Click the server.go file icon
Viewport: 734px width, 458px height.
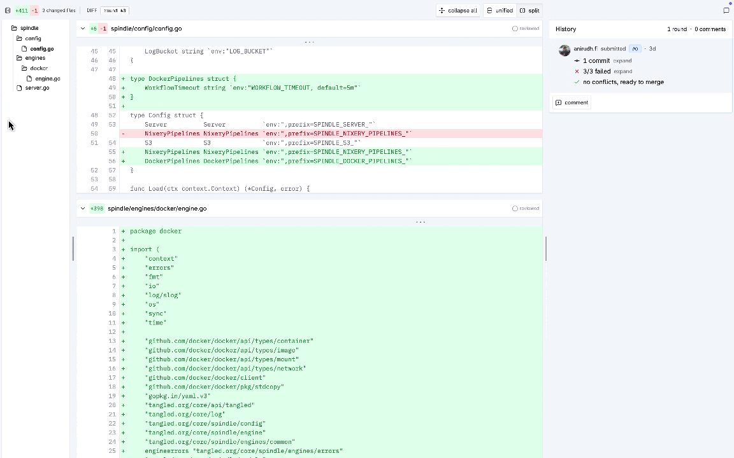tap(19, 88)
